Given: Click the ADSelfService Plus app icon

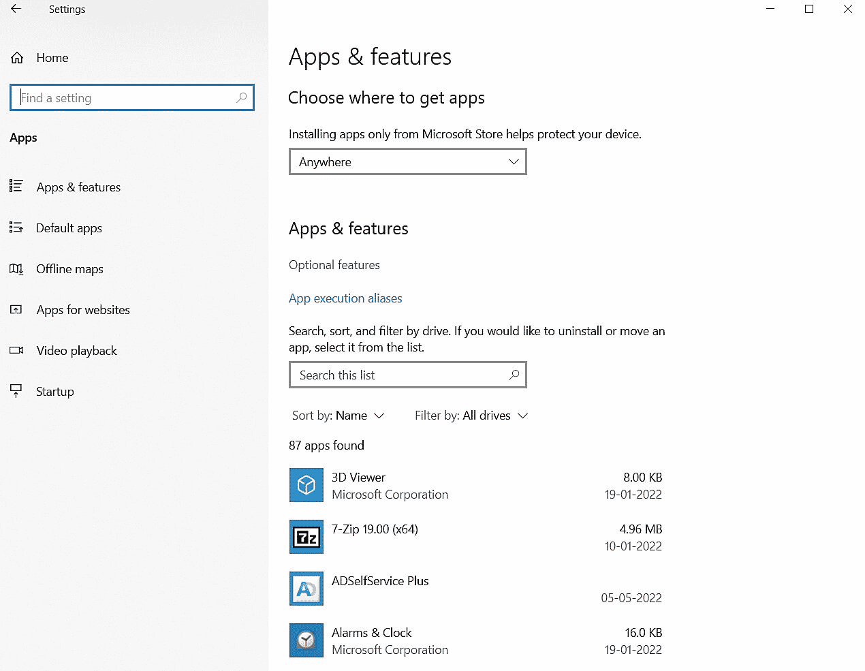Looking at the screenshot, I should (306, 589).
